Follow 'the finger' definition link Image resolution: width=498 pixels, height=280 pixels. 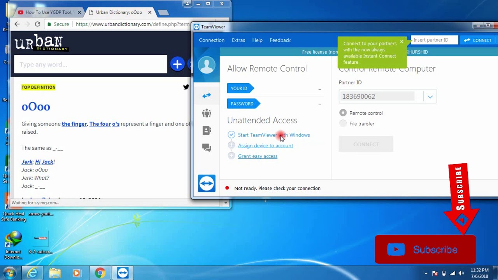pos(74,124)
